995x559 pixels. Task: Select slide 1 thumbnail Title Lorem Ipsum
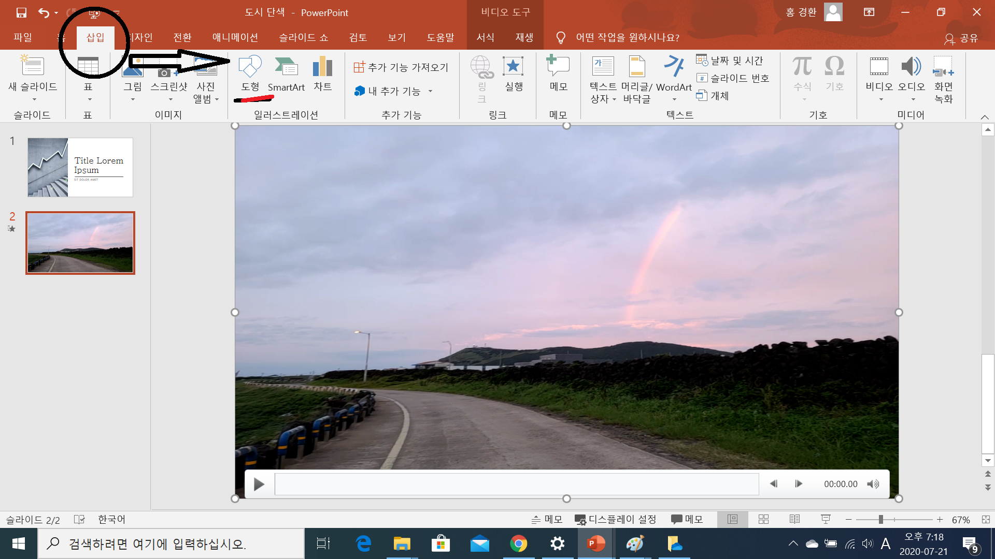coord(80,167)
